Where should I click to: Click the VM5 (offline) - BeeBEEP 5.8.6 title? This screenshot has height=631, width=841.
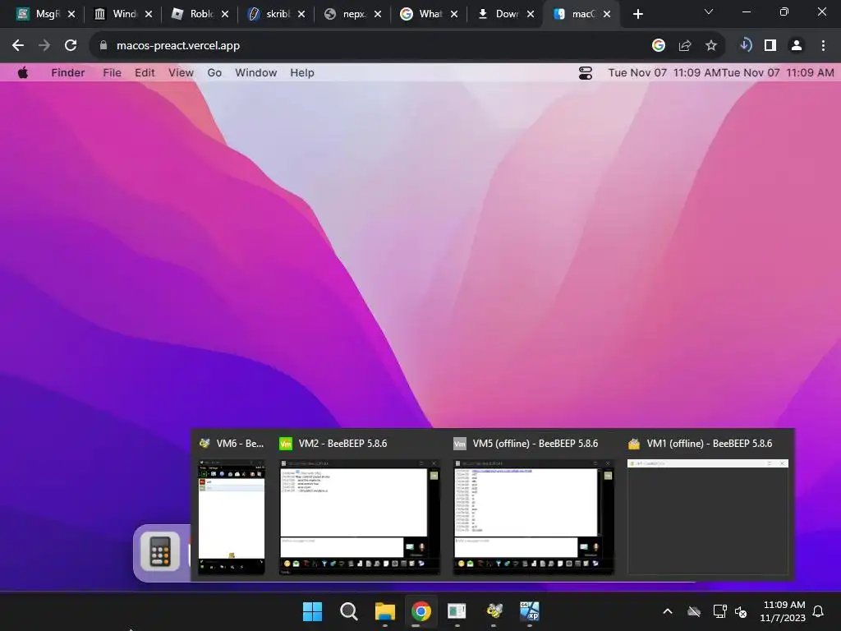coord(535,443)
